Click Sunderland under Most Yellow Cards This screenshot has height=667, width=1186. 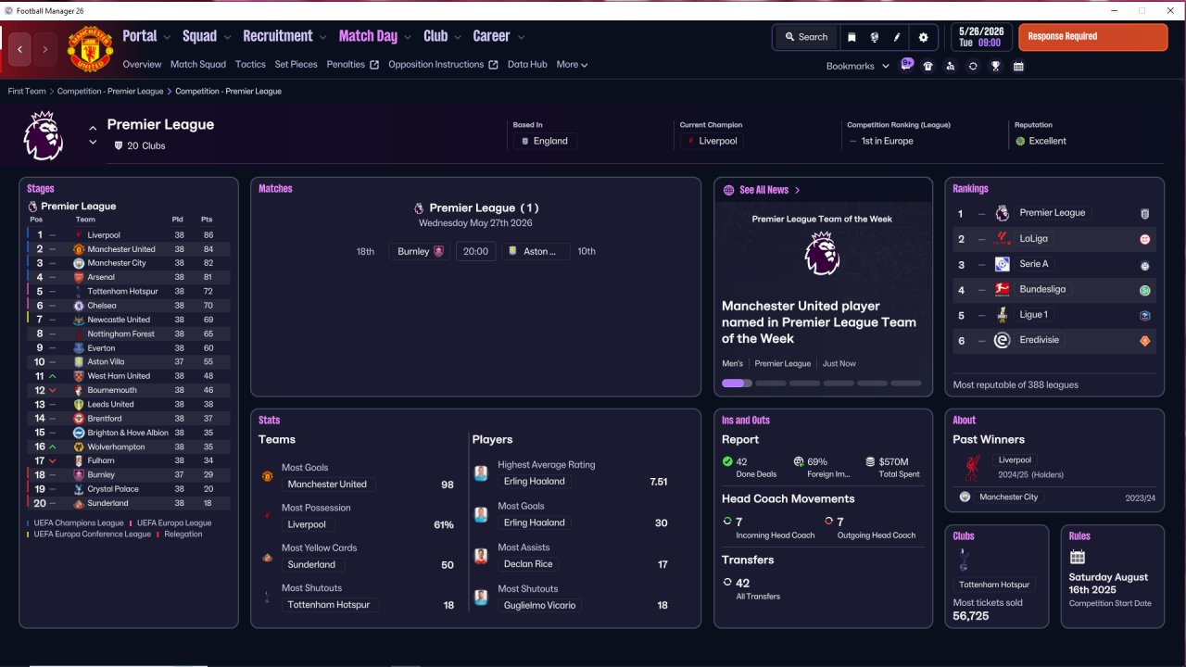312,564
